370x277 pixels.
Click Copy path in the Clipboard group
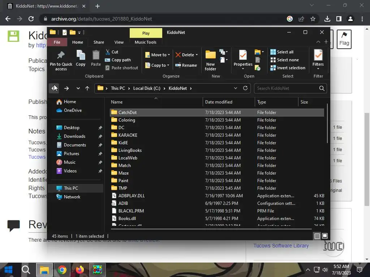[118, 60]
